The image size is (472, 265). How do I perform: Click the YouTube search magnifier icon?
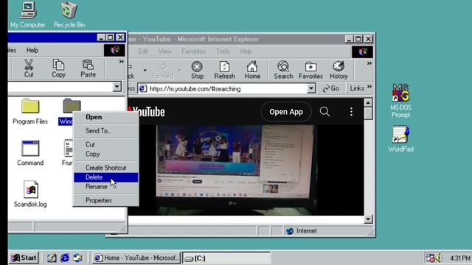click(324, 112)
